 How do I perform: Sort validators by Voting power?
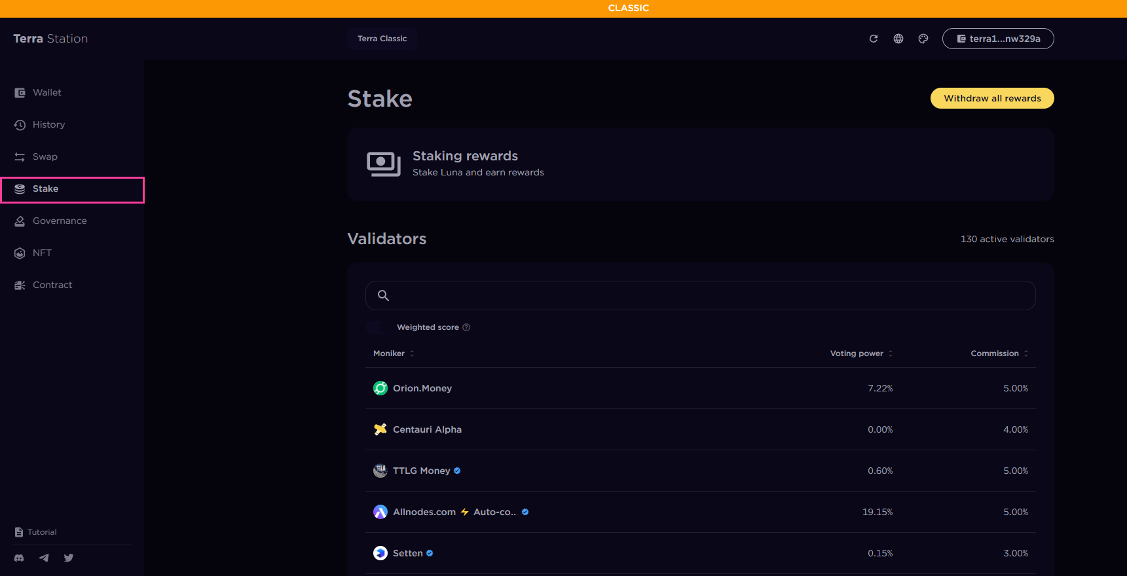point(861,353)
